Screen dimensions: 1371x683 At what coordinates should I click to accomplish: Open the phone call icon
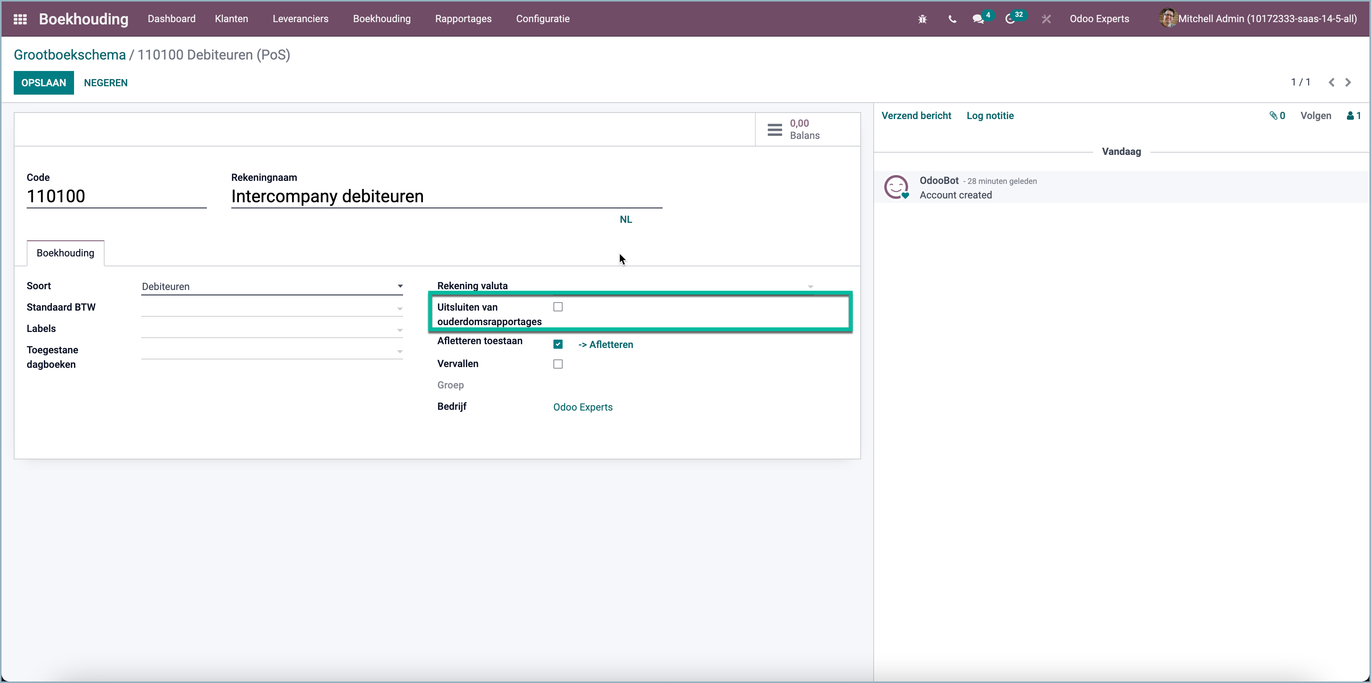[x=952, y=19]
